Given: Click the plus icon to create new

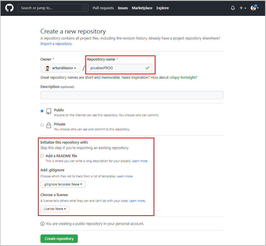Looking at the screenshot, I should [241, 8].
